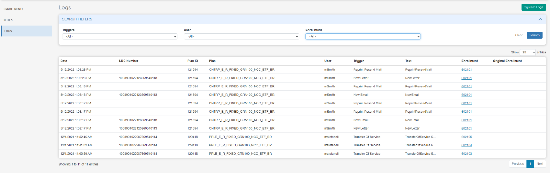550x173 pixels.
Task: Open enrollment link 602105
Action: pos(466,137)
